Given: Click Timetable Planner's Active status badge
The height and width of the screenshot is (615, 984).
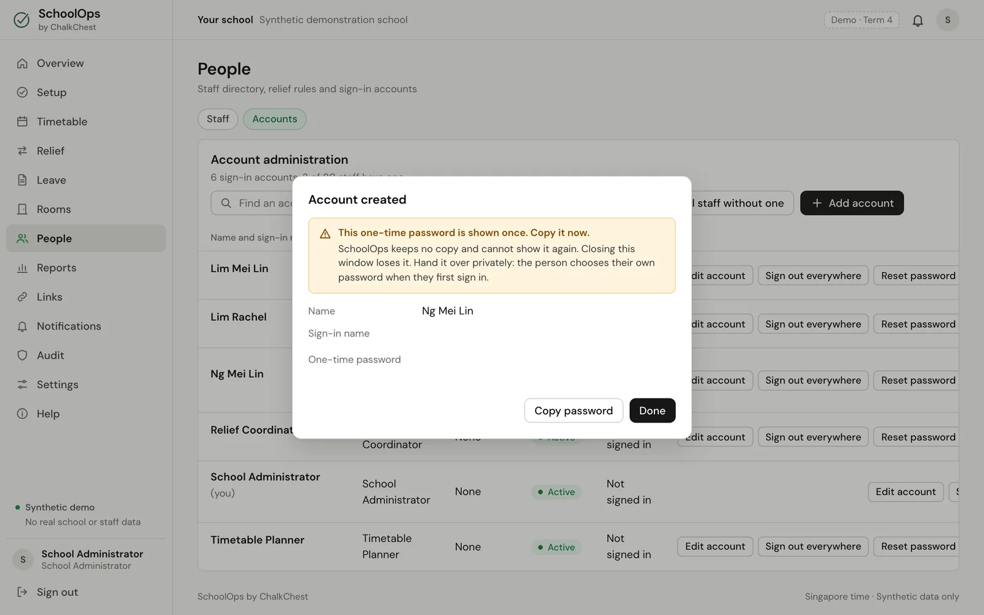Looking at the screenshot, I should pyautogui.click(x=557, y=547).
